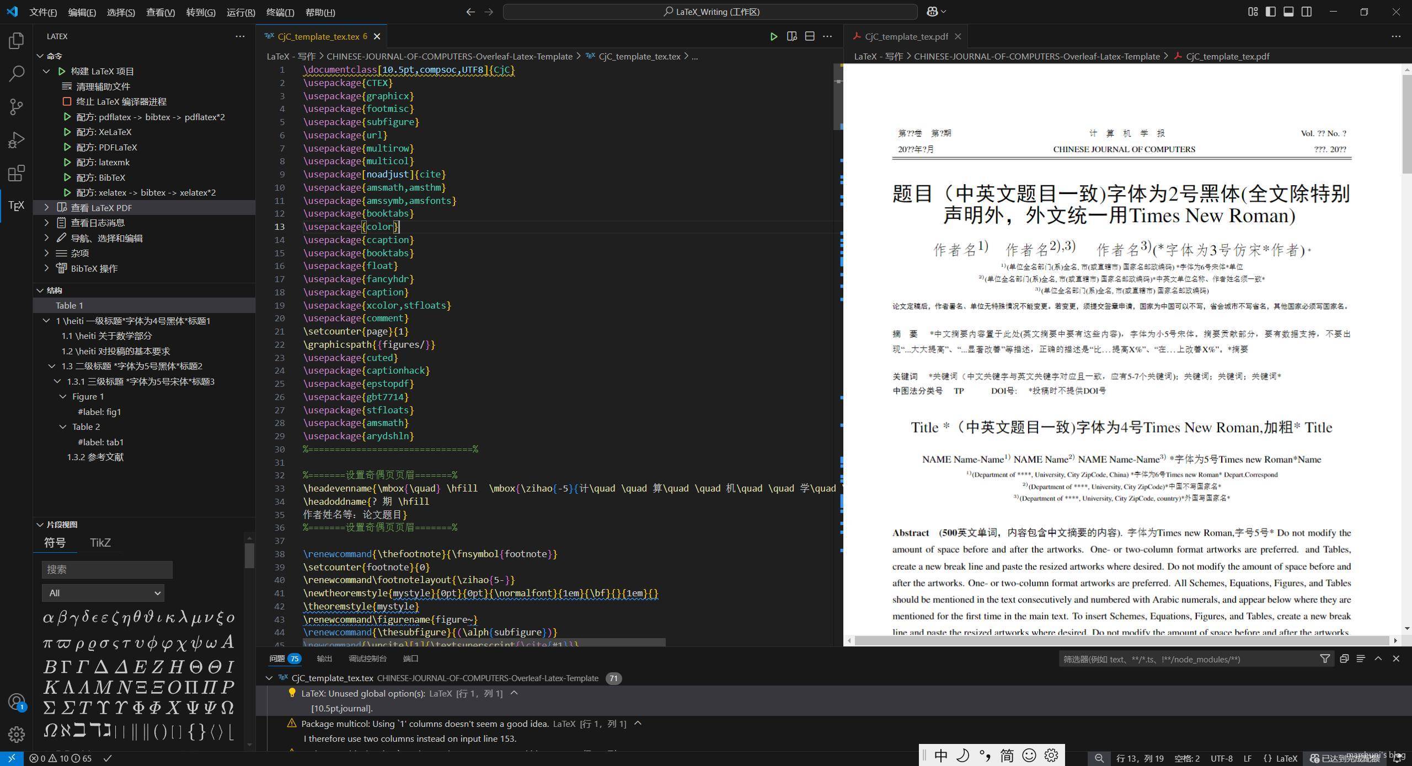Image resolution: width=1412 pixels, height=766 pixels.
Task: Open the Copilot icon in title bar
Action: tap(936, 12)
